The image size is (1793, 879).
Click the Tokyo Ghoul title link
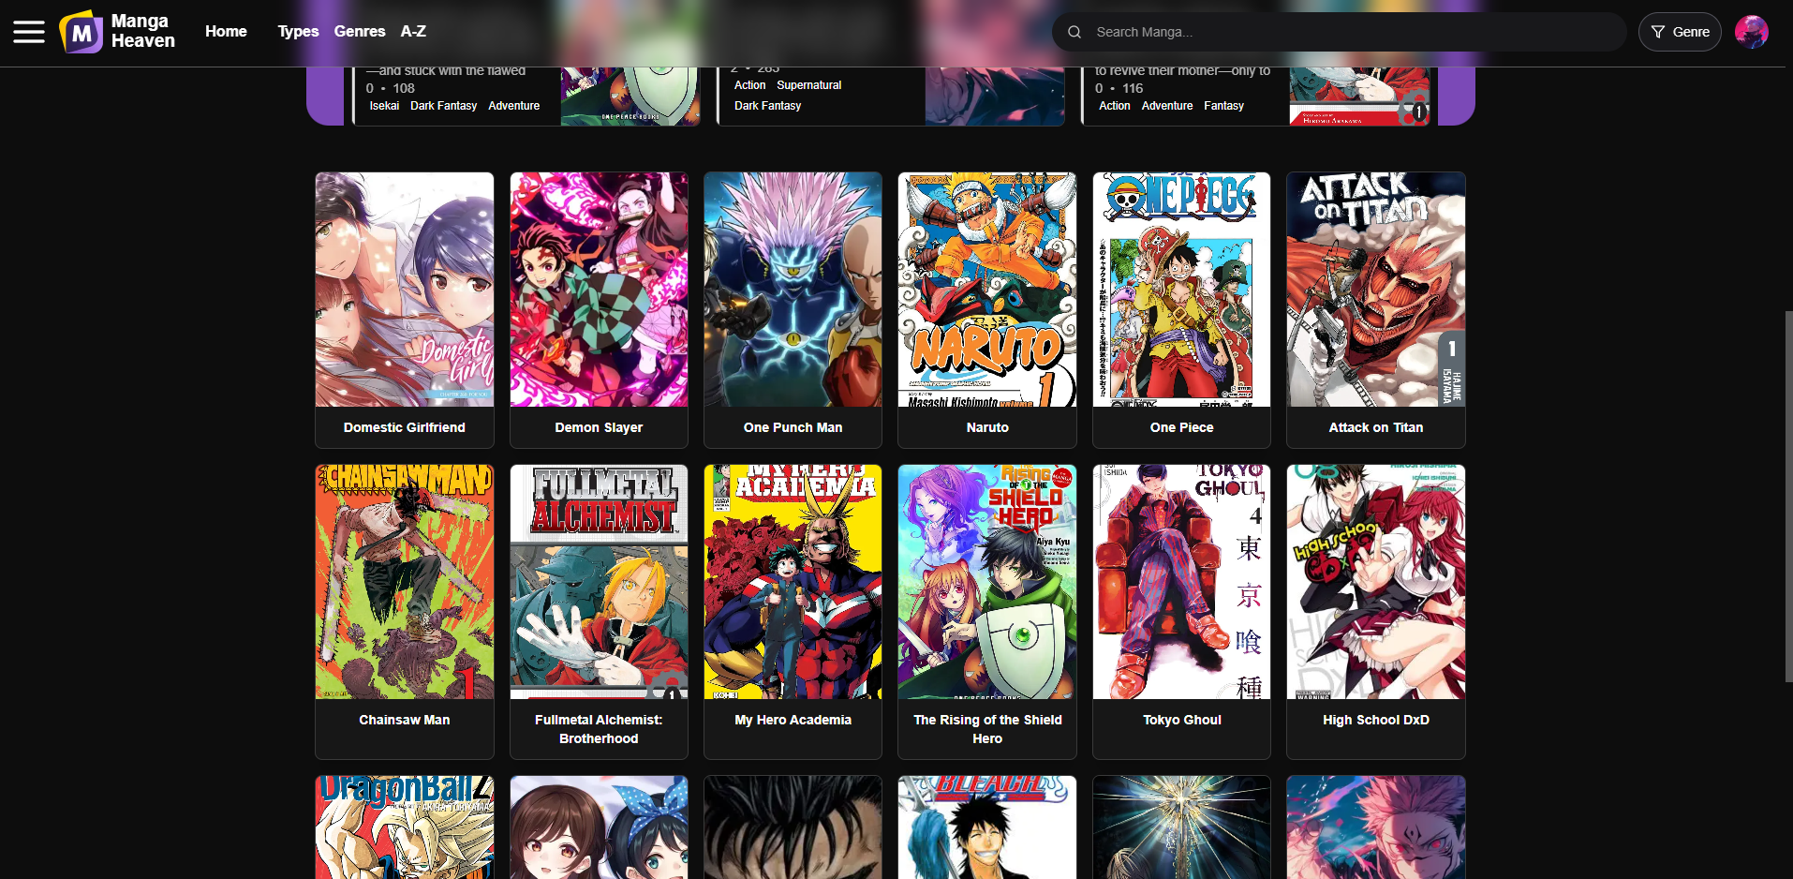point(1181,720)
